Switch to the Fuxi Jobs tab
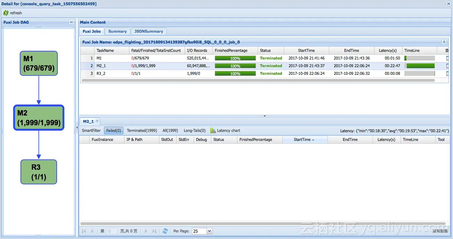 tap(92, 31)
